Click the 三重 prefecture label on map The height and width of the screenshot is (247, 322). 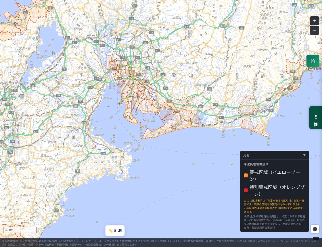[x=67, y=137]
